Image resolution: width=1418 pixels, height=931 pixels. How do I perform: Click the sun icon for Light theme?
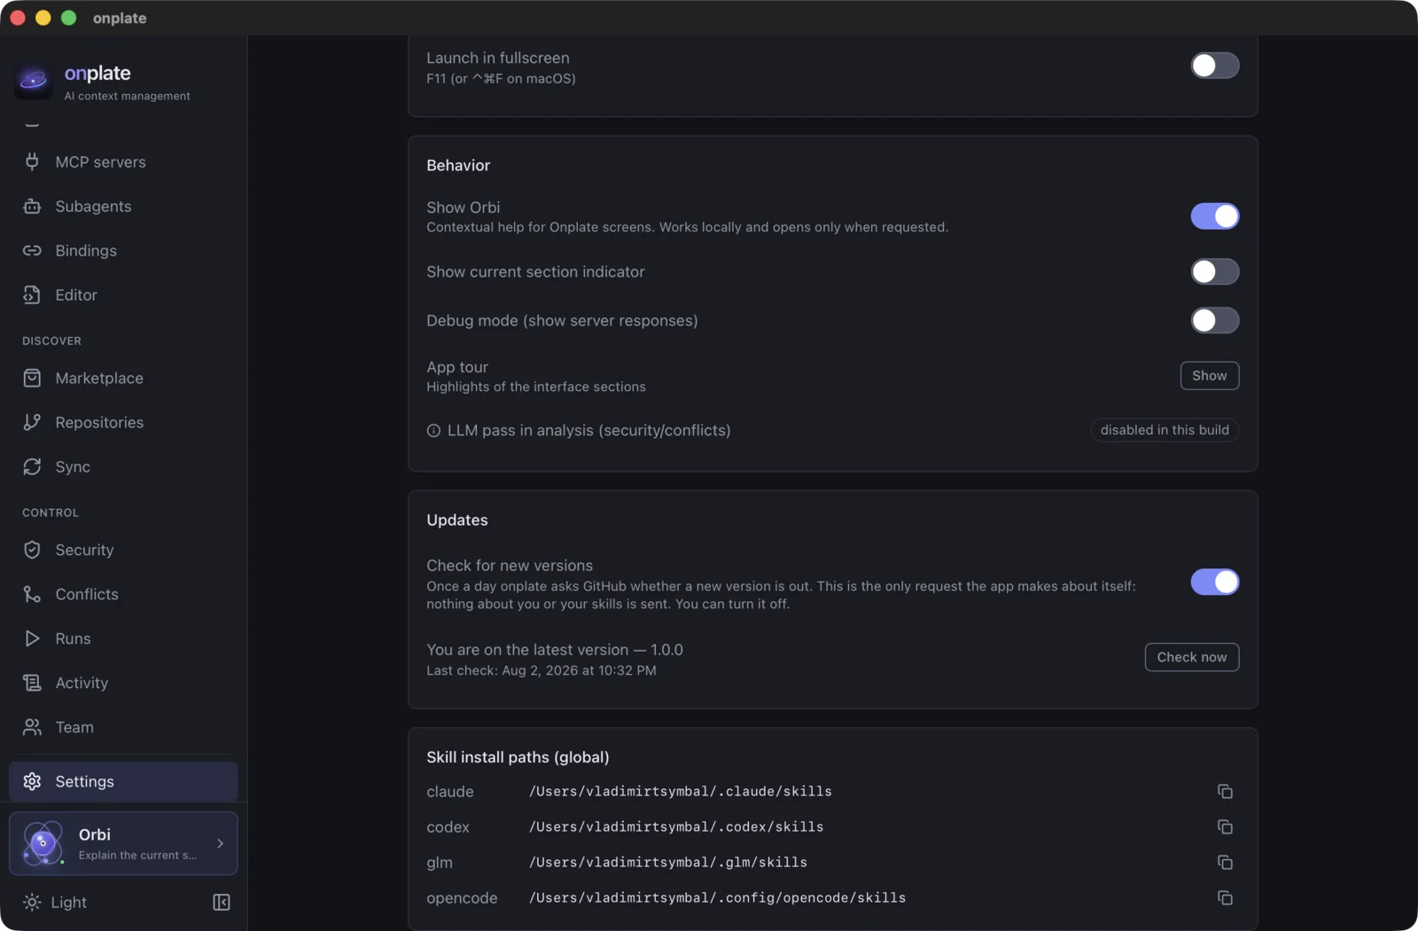point(32,903)
